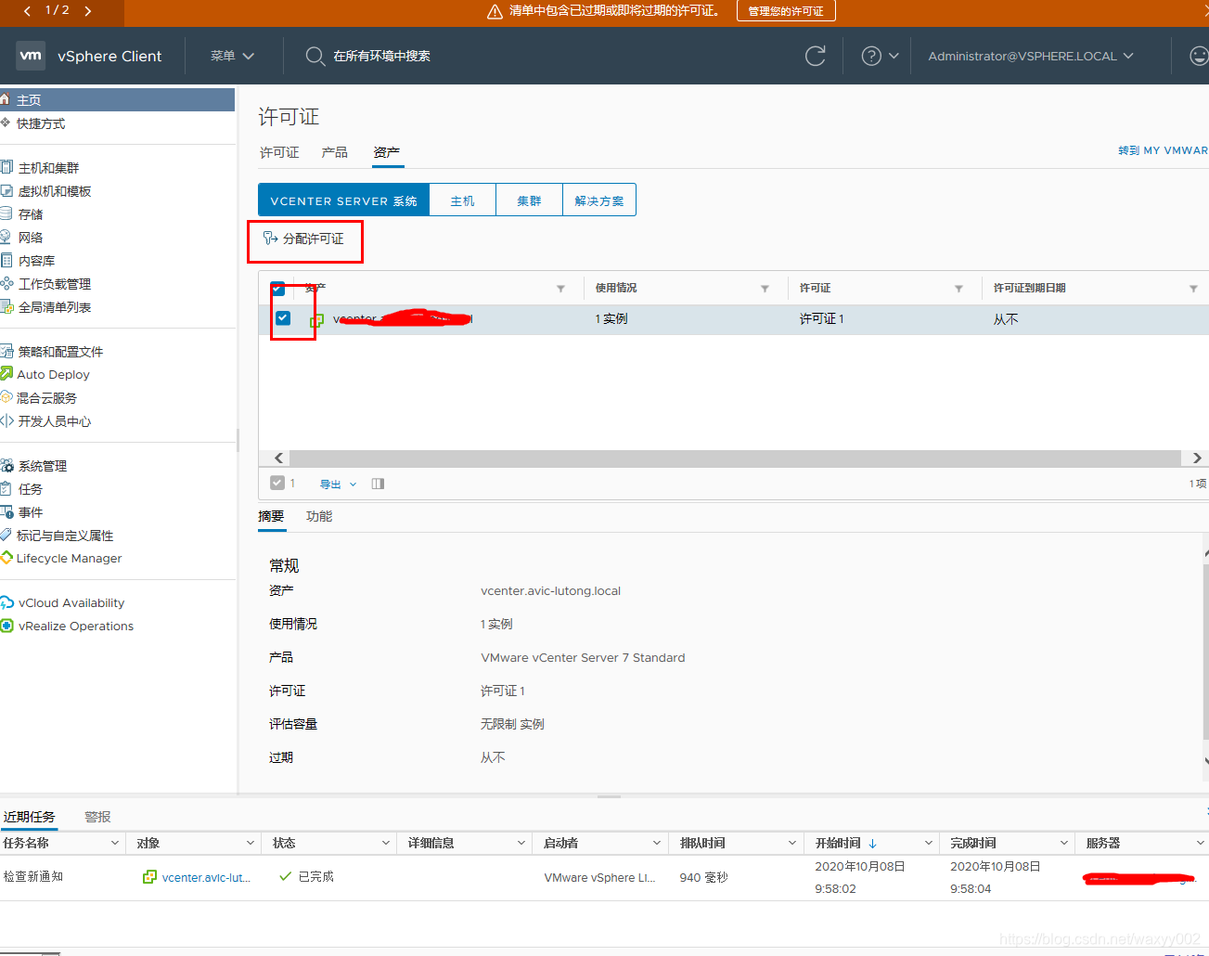Open the Administrator@VSPHERE.LOCAL user dropdown
The width and height of the screenshot is (1209, 956).
[1031, 56]
